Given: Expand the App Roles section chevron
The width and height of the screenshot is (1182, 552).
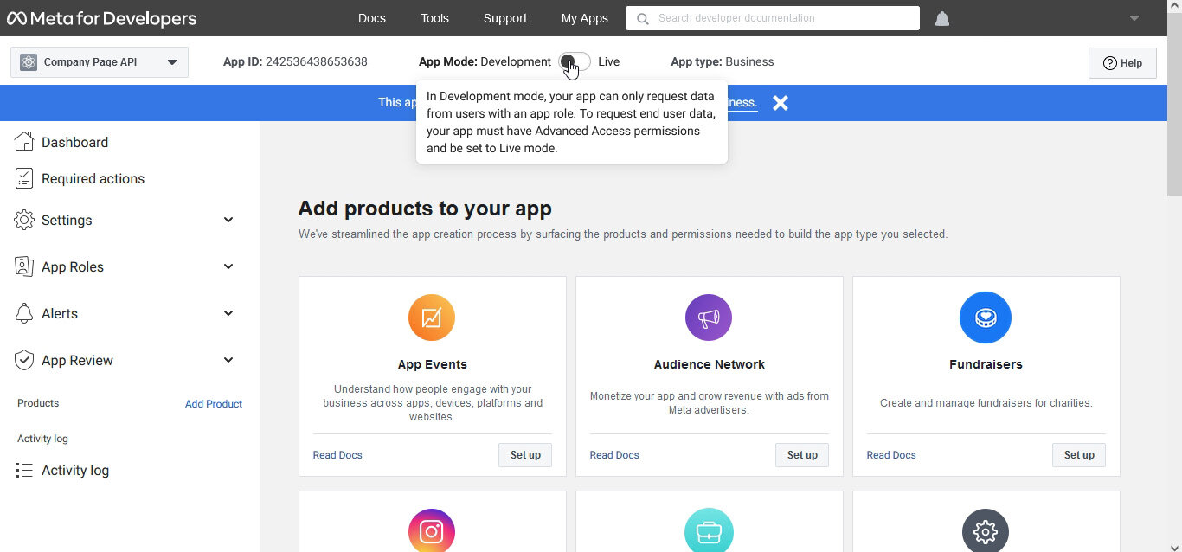Looking at the screenshot, I should coord(228,266).
